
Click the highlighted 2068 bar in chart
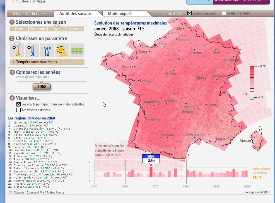click(151, 172)
